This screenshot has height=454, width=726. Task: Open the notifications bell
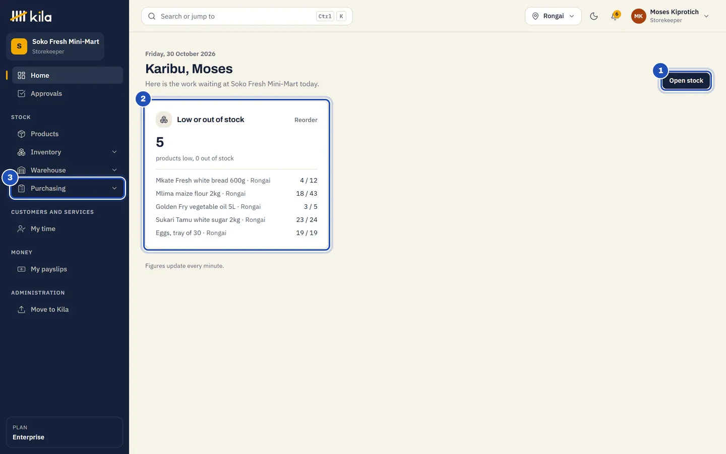coord(615,16)
